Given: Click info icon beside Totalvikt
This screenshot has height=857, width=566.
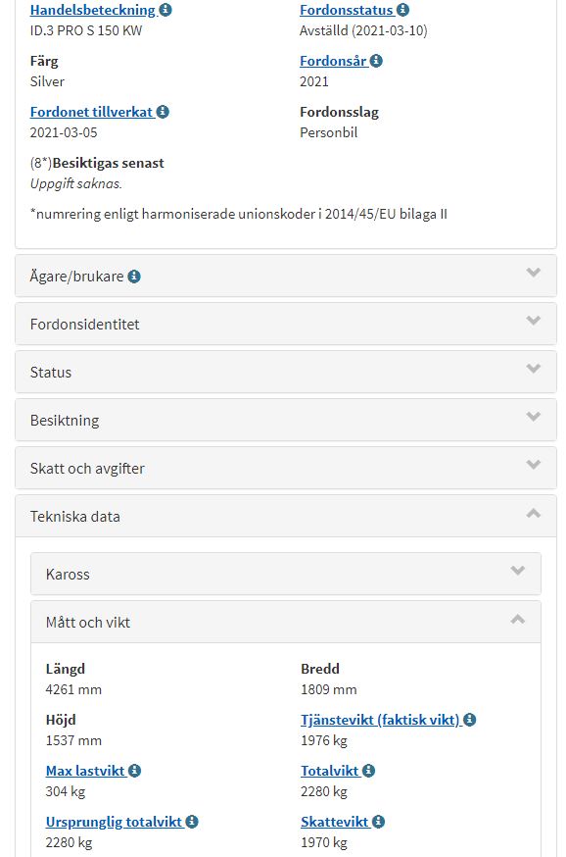Looking at the screenshot, I should 368,771.
